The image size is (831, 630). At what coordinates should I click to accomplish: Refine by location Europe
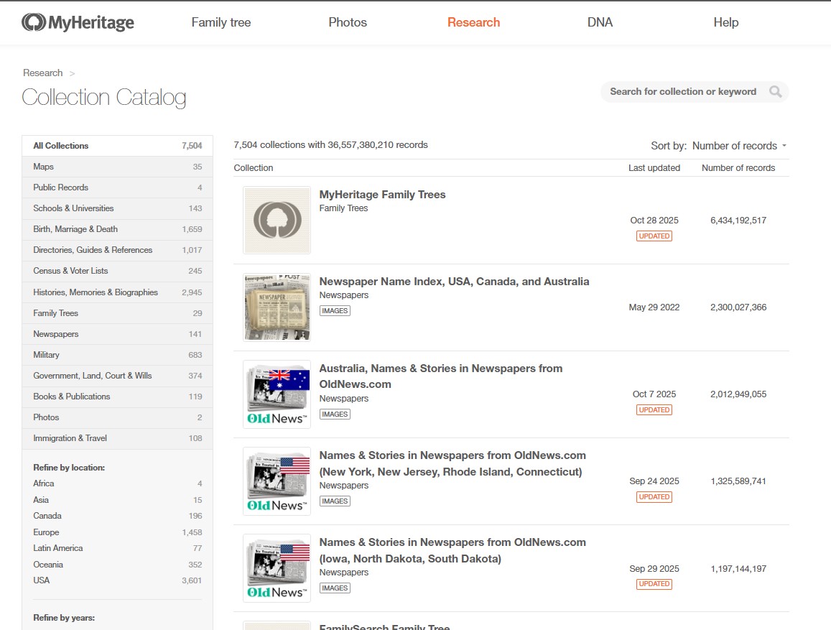click(46, 532)
